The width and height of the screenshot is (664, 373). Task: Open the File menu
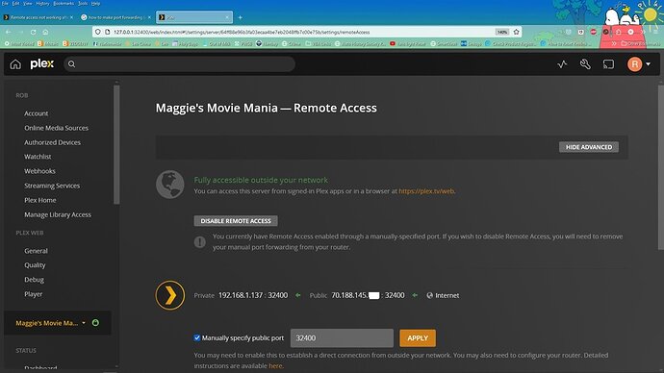click(x=5, y=4)
